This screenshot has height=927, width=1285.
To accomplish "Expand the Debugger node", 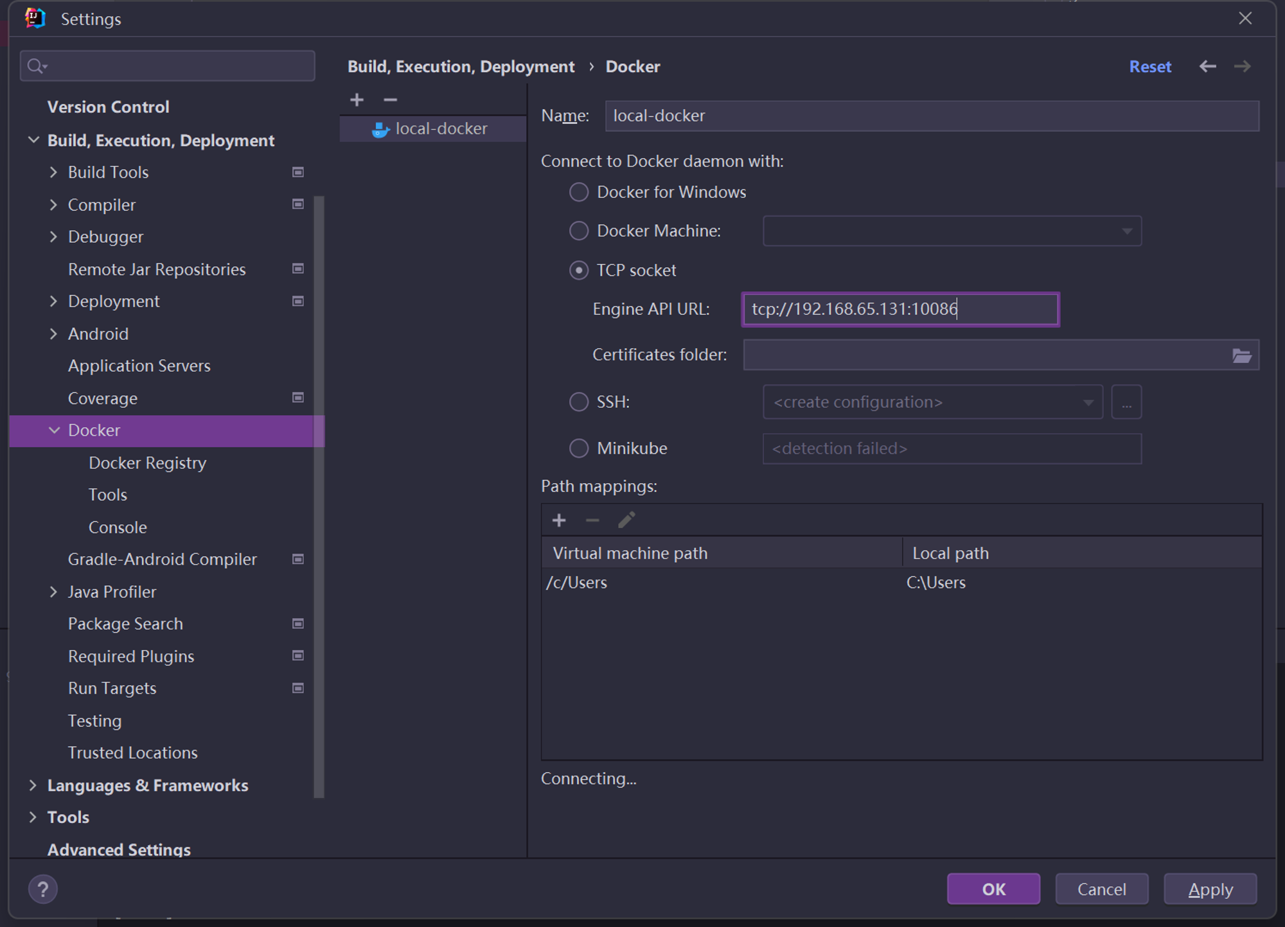I will tap(53, 237).
